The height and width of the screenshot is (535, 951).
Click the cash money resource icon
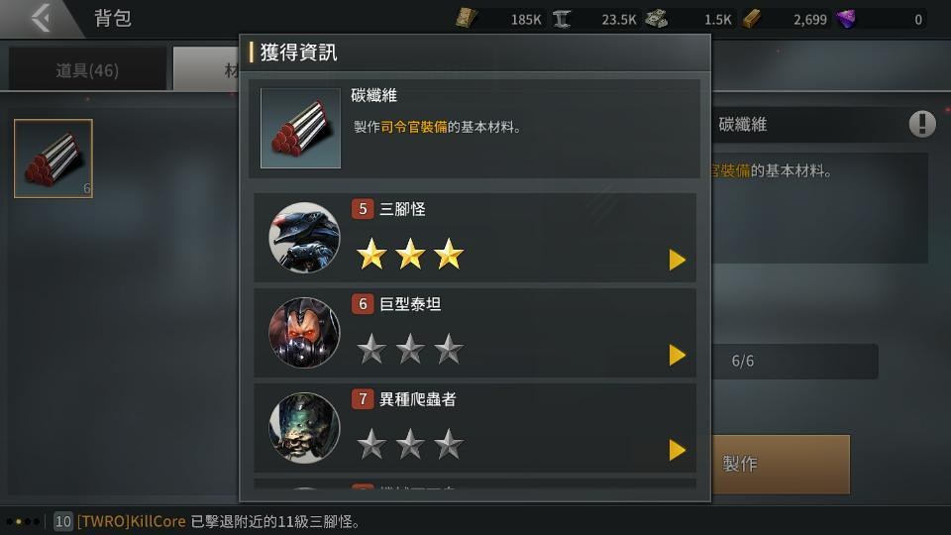656,19
